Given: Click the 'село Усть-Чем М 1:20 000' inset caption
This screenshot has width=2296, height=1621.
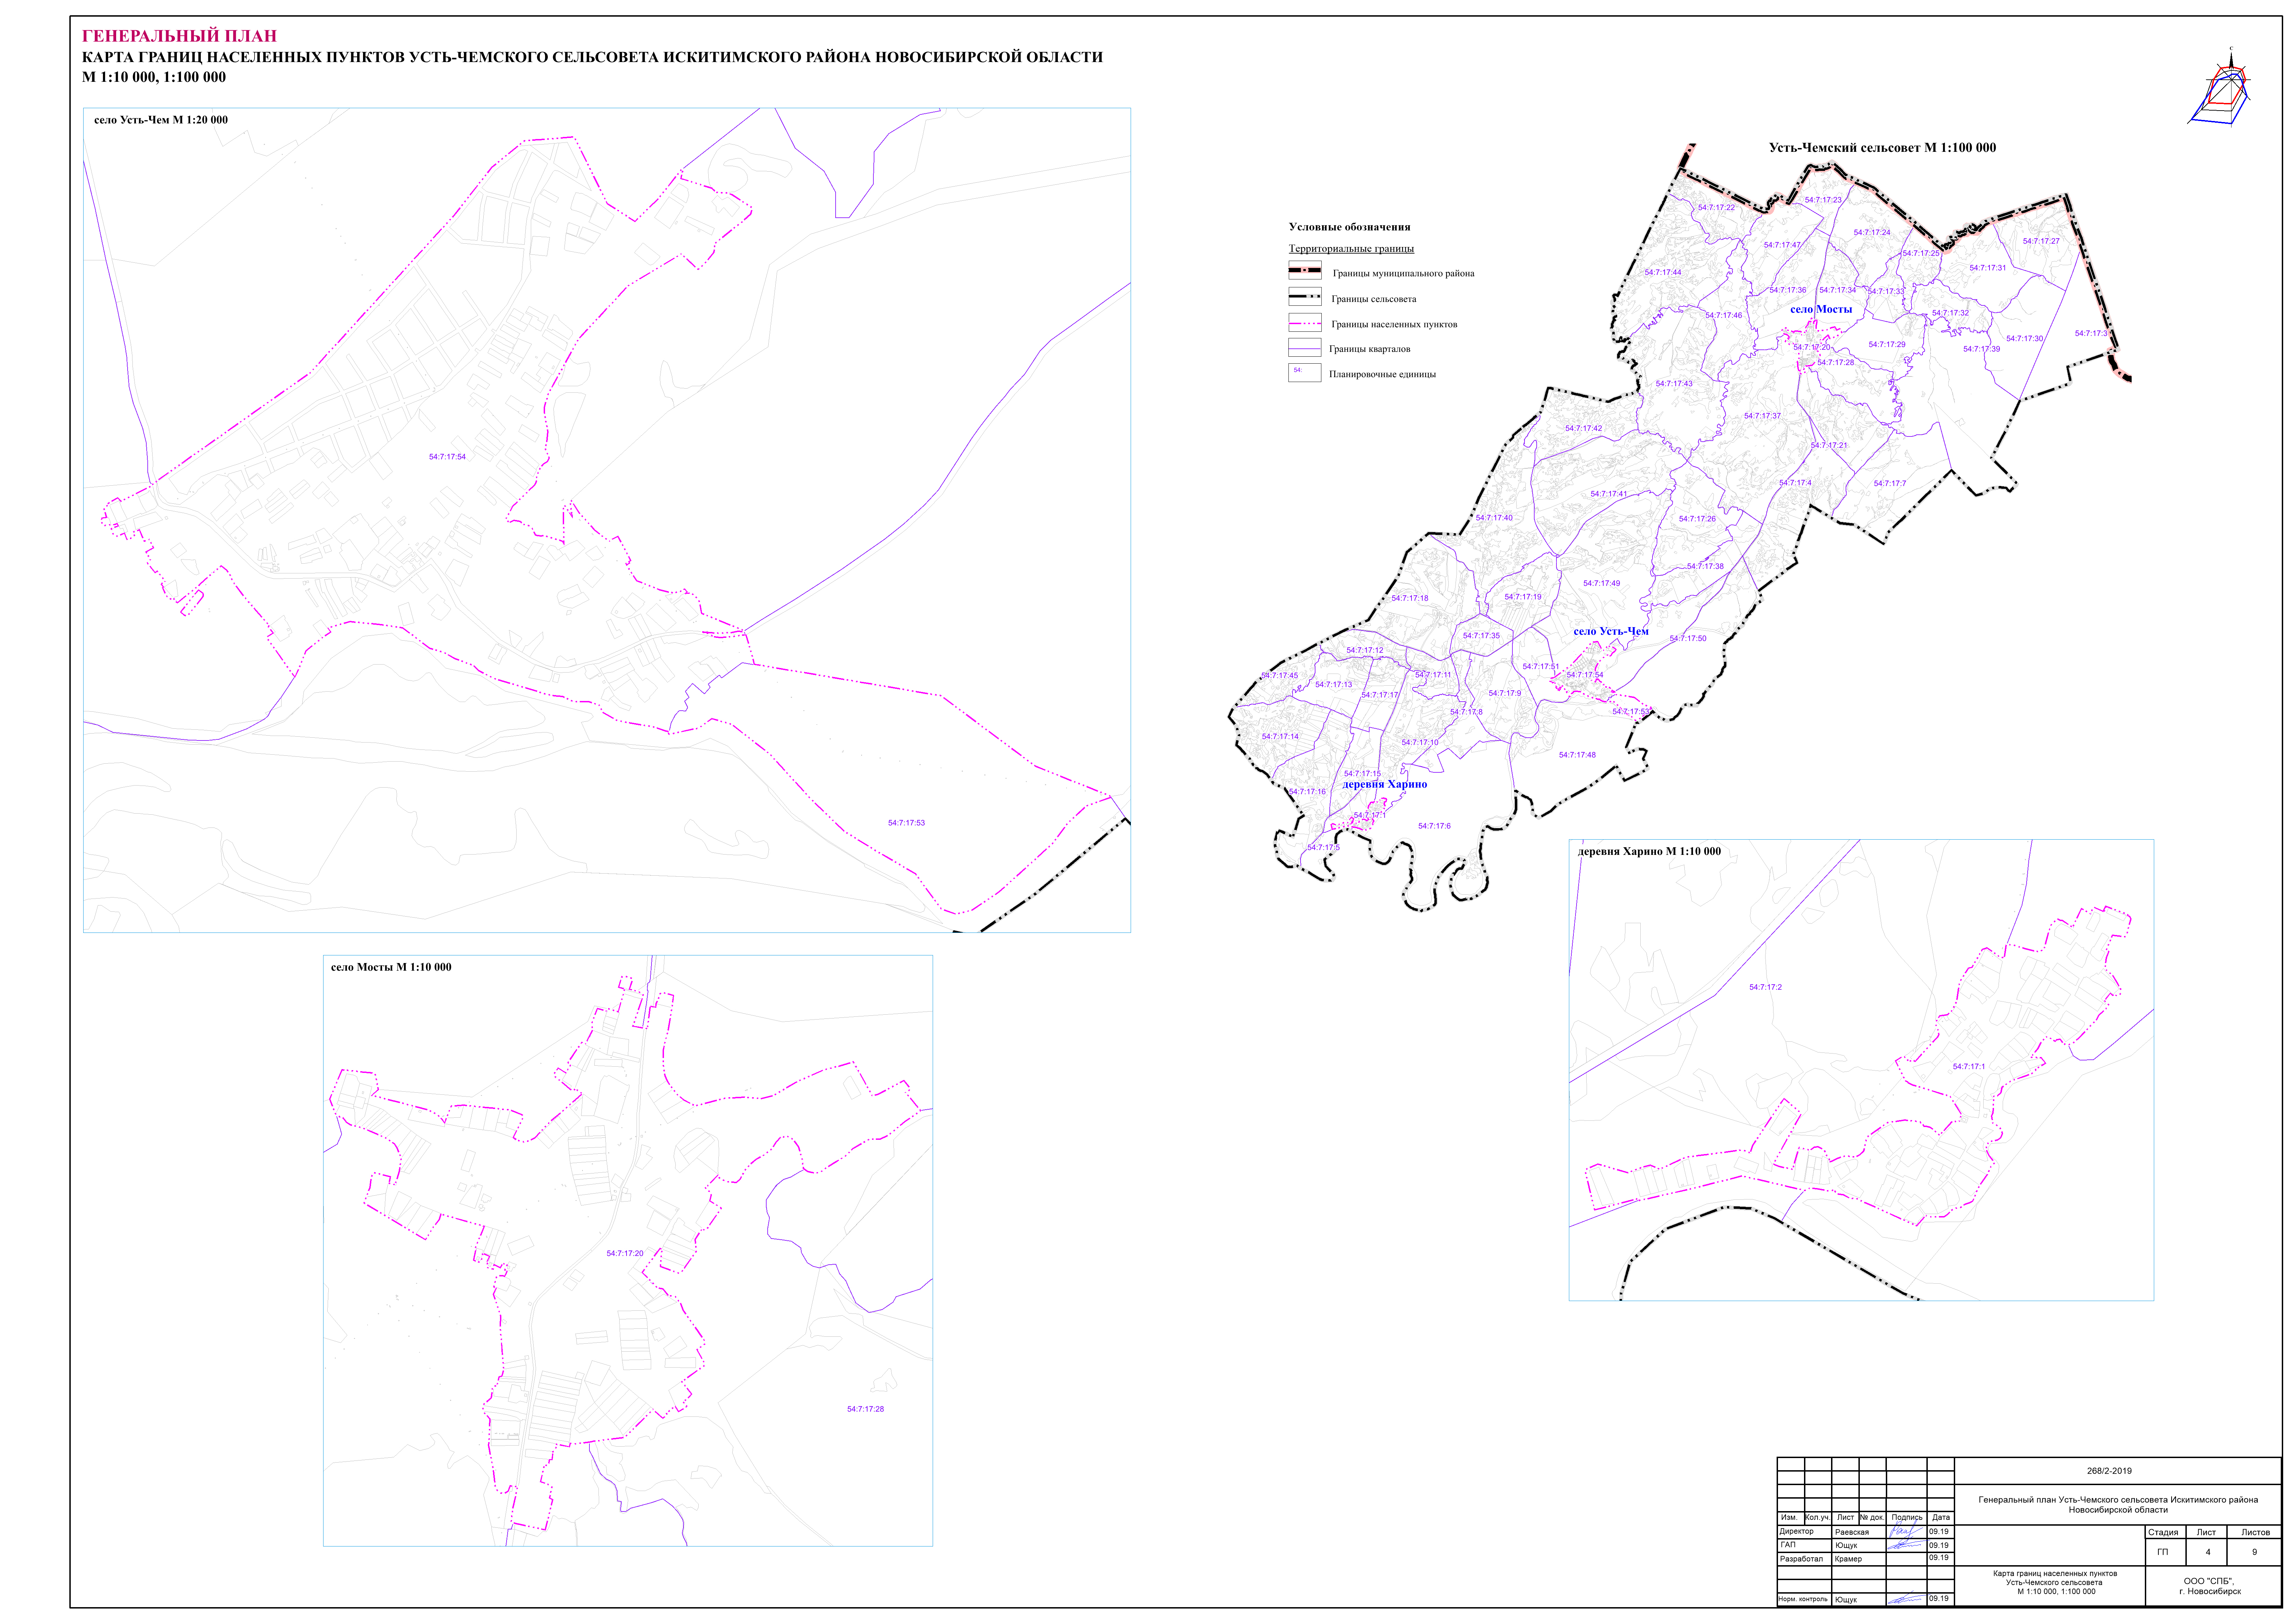Looking at the screenshot, I should coord(161,120).
